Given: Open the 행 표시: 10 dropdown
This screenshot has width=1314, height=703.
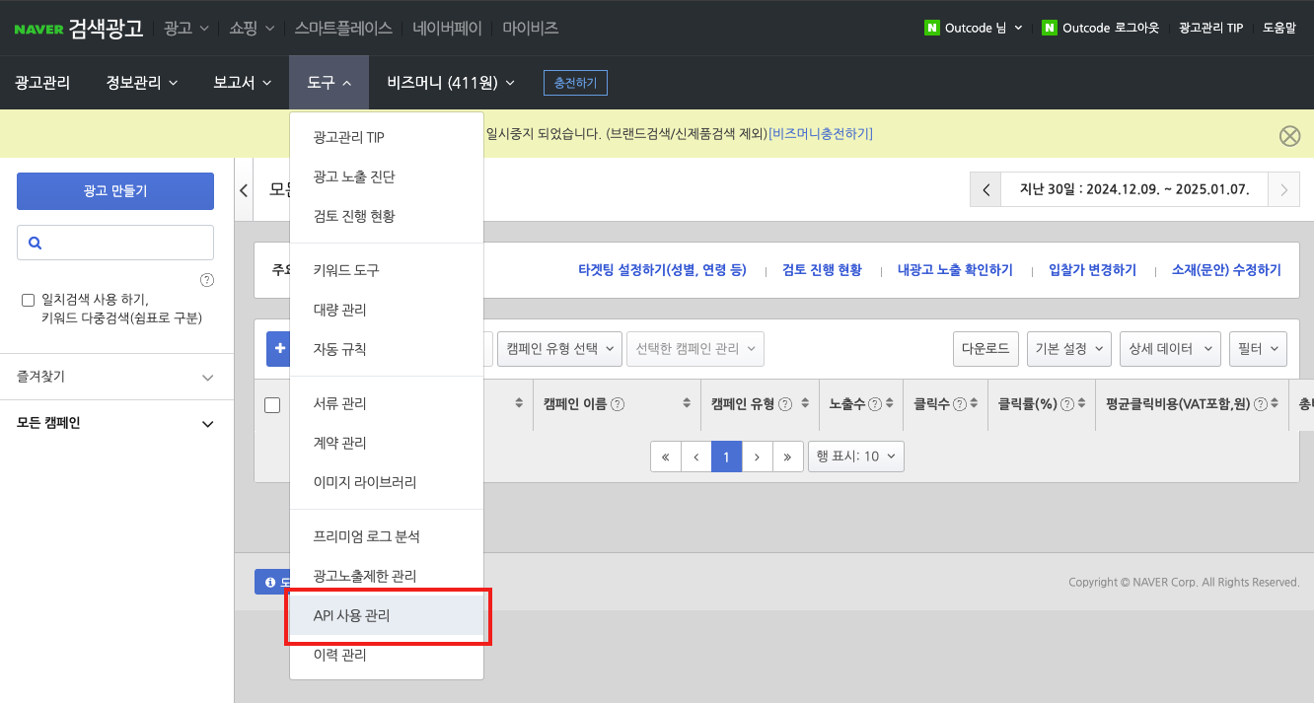Looking at the screenshot, I should point(855,457).
